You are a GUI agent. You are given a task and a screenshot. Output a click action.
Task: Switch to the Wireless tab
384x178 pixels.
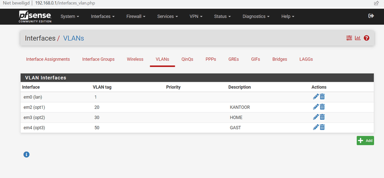click(135, 59)
